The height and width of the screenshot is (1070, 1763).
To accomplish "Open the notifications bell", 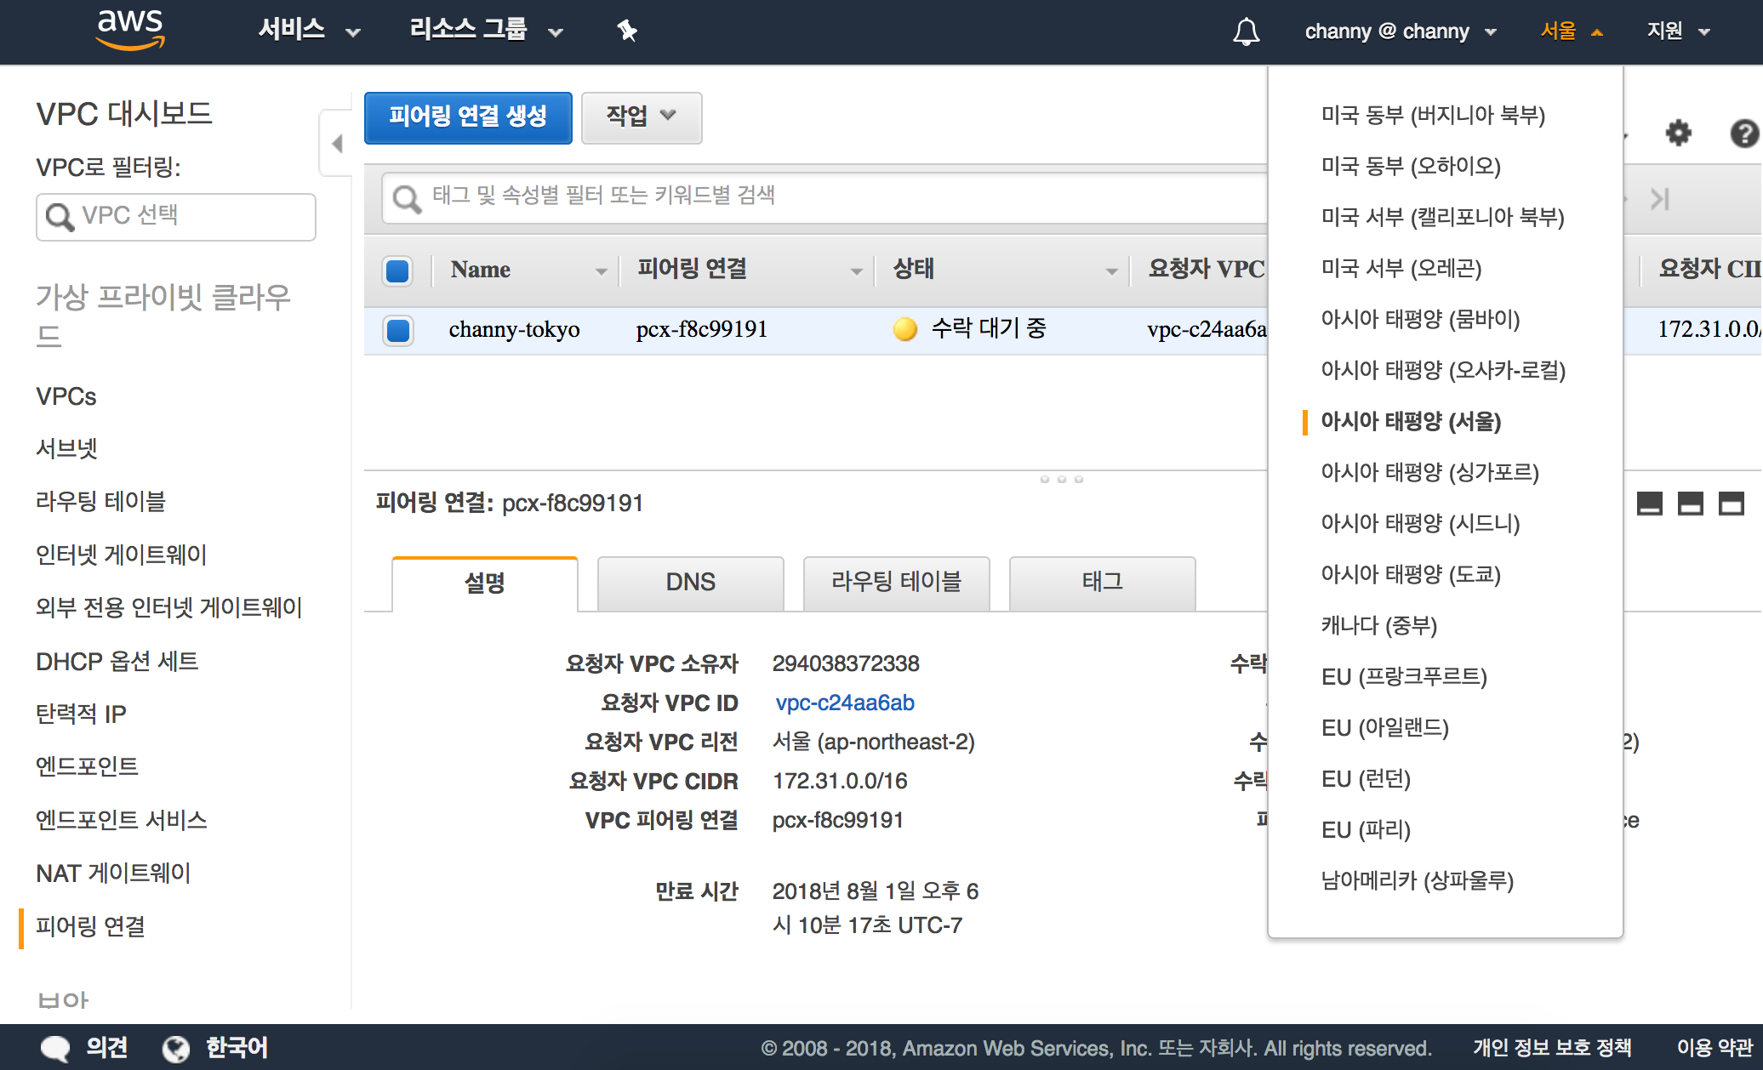I will click(x=1246, y=32).
